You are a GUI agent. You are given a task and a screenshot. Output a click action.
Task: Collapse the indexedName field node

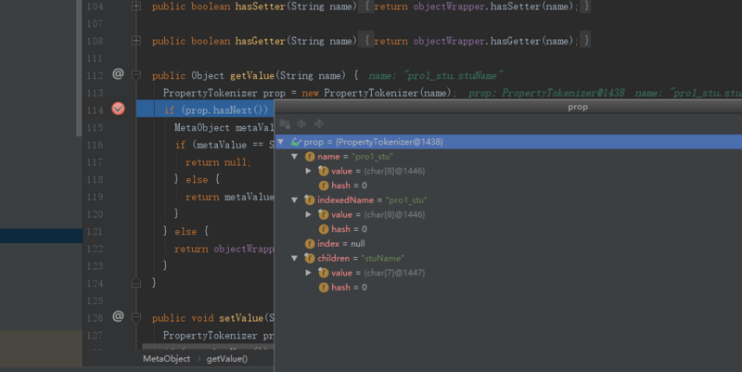[294, 200]
